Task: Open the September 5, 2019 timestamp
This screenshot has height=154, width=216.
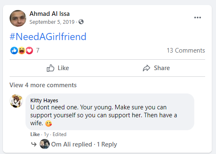Action: point(52,22)
